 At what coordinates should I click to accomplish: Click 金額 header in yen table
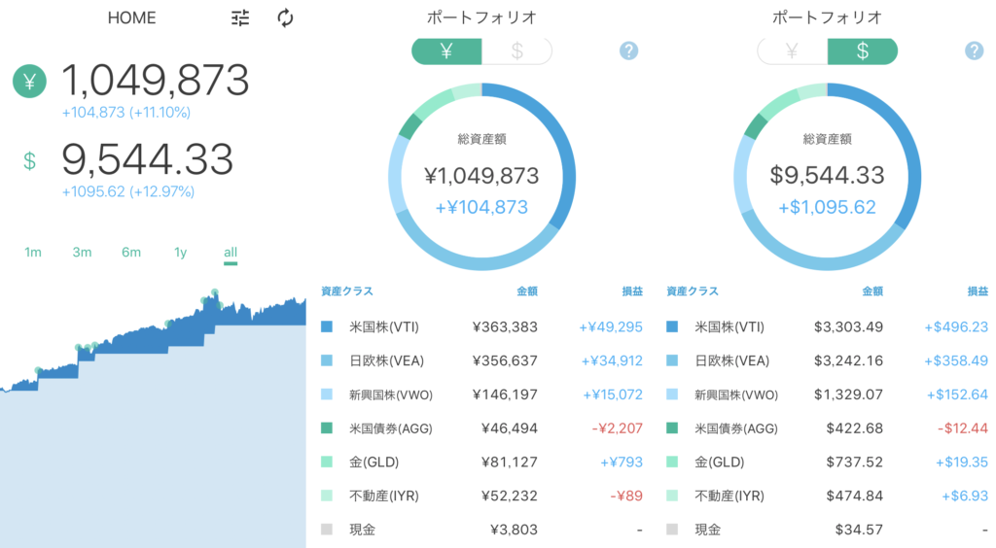tap(527, 291)
